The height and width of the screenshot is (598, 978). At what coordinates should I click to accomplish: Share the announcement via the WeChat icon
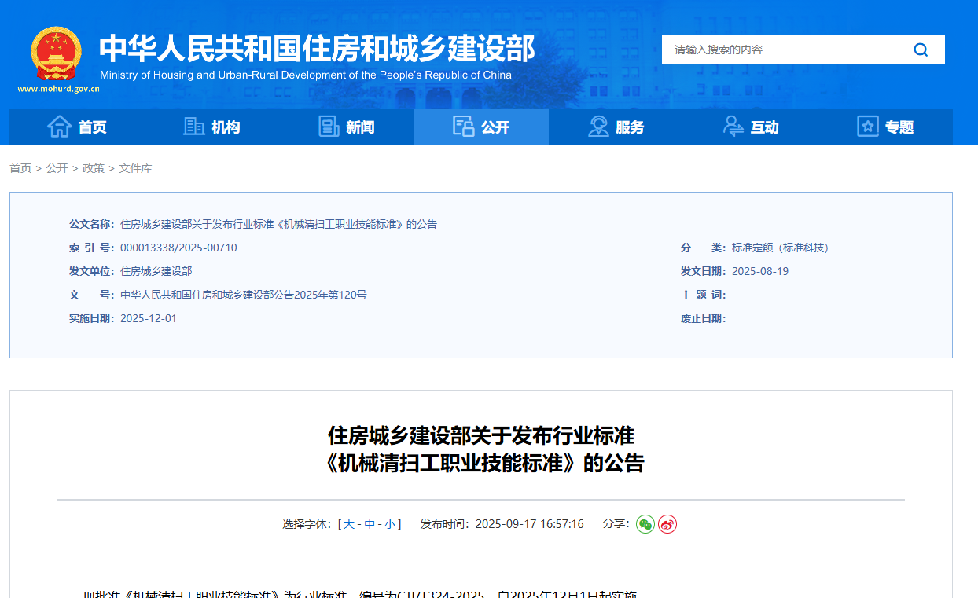pos(645,523)
